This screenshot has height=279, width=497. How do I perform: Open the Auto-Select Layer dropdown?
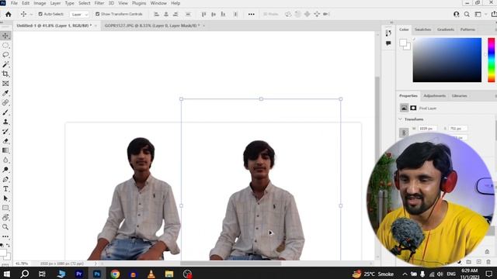[x=79, y=14]
